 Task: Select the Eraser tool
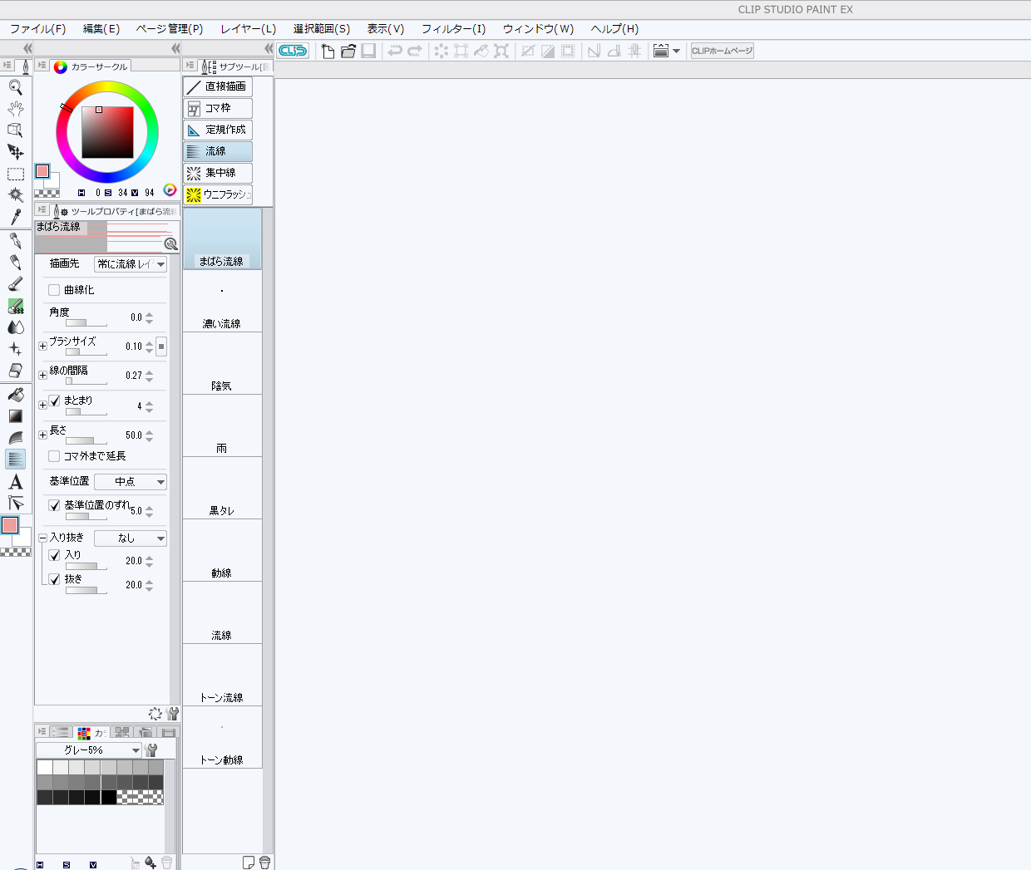(15, 371)
